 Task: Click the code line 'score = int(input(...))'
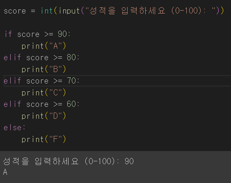tap(114, 11)
